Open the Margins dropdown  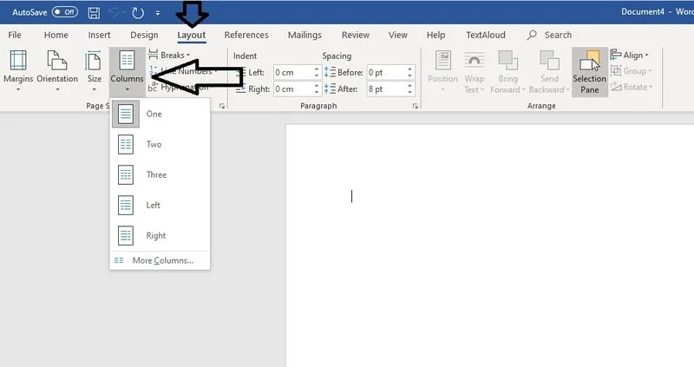point(18,72)
